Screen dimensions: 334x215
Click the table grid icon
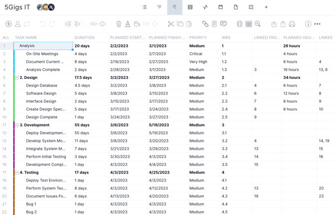(249, 24)
